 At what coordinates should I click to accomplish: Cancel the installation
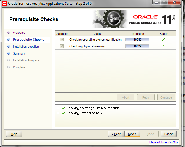[x=169, y=134]
